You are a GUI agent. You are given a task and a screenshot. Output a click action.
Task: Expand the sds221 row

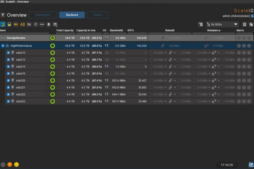pyautogui.click(x=8, y=88)
